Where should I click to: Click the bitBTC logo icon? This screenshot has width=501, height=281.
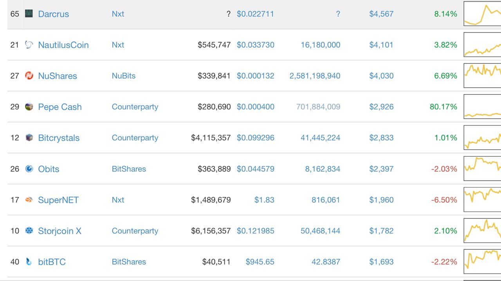point(29,261)
